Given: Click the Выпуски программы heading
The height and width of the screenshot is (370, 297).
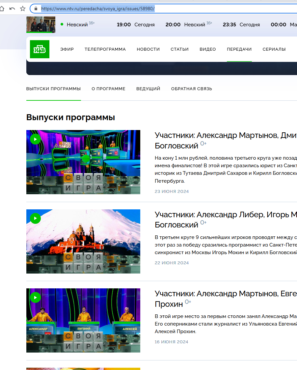Looking at the screenshot, I should pyautogui.click(x=70, y=117).
